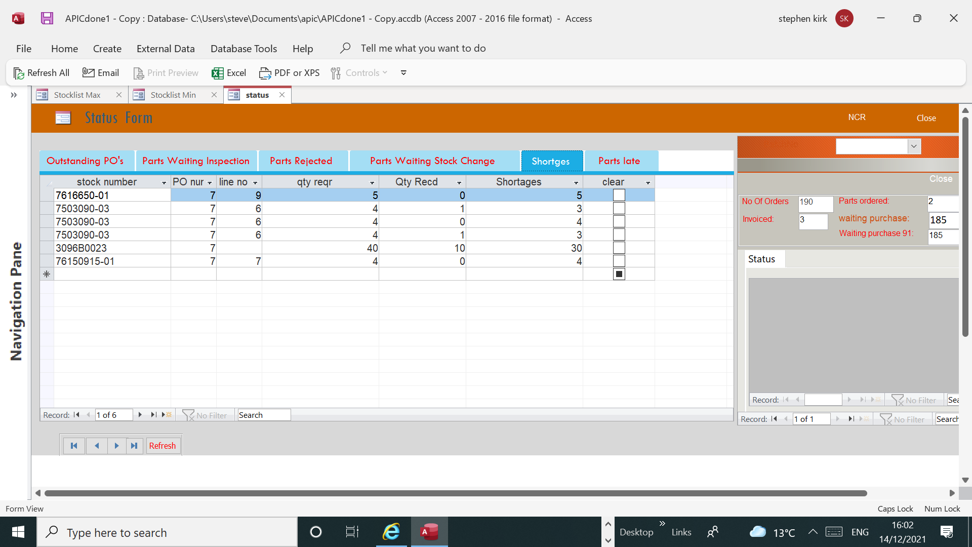Image resolution: width=972 pixels, height=547 pixels.
Task: Save the database with the save icon
Action: pyautogui.click(x=47, y=19)
